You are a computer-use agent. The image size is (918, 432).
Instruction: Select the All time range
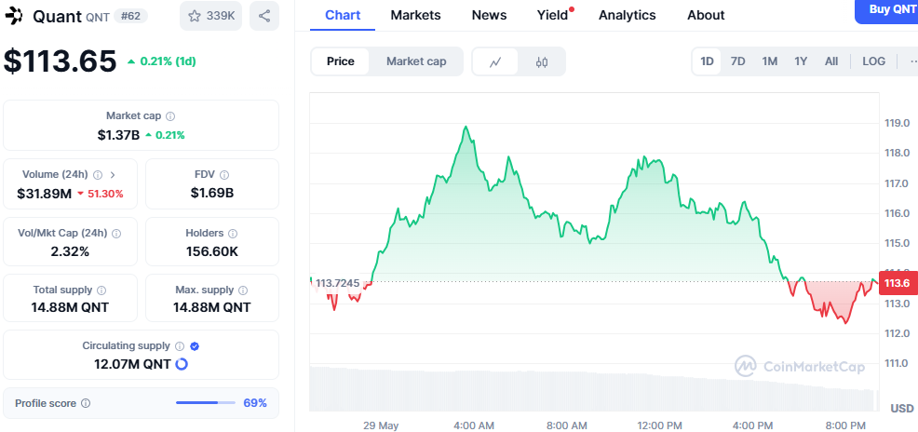coord(831,61)
